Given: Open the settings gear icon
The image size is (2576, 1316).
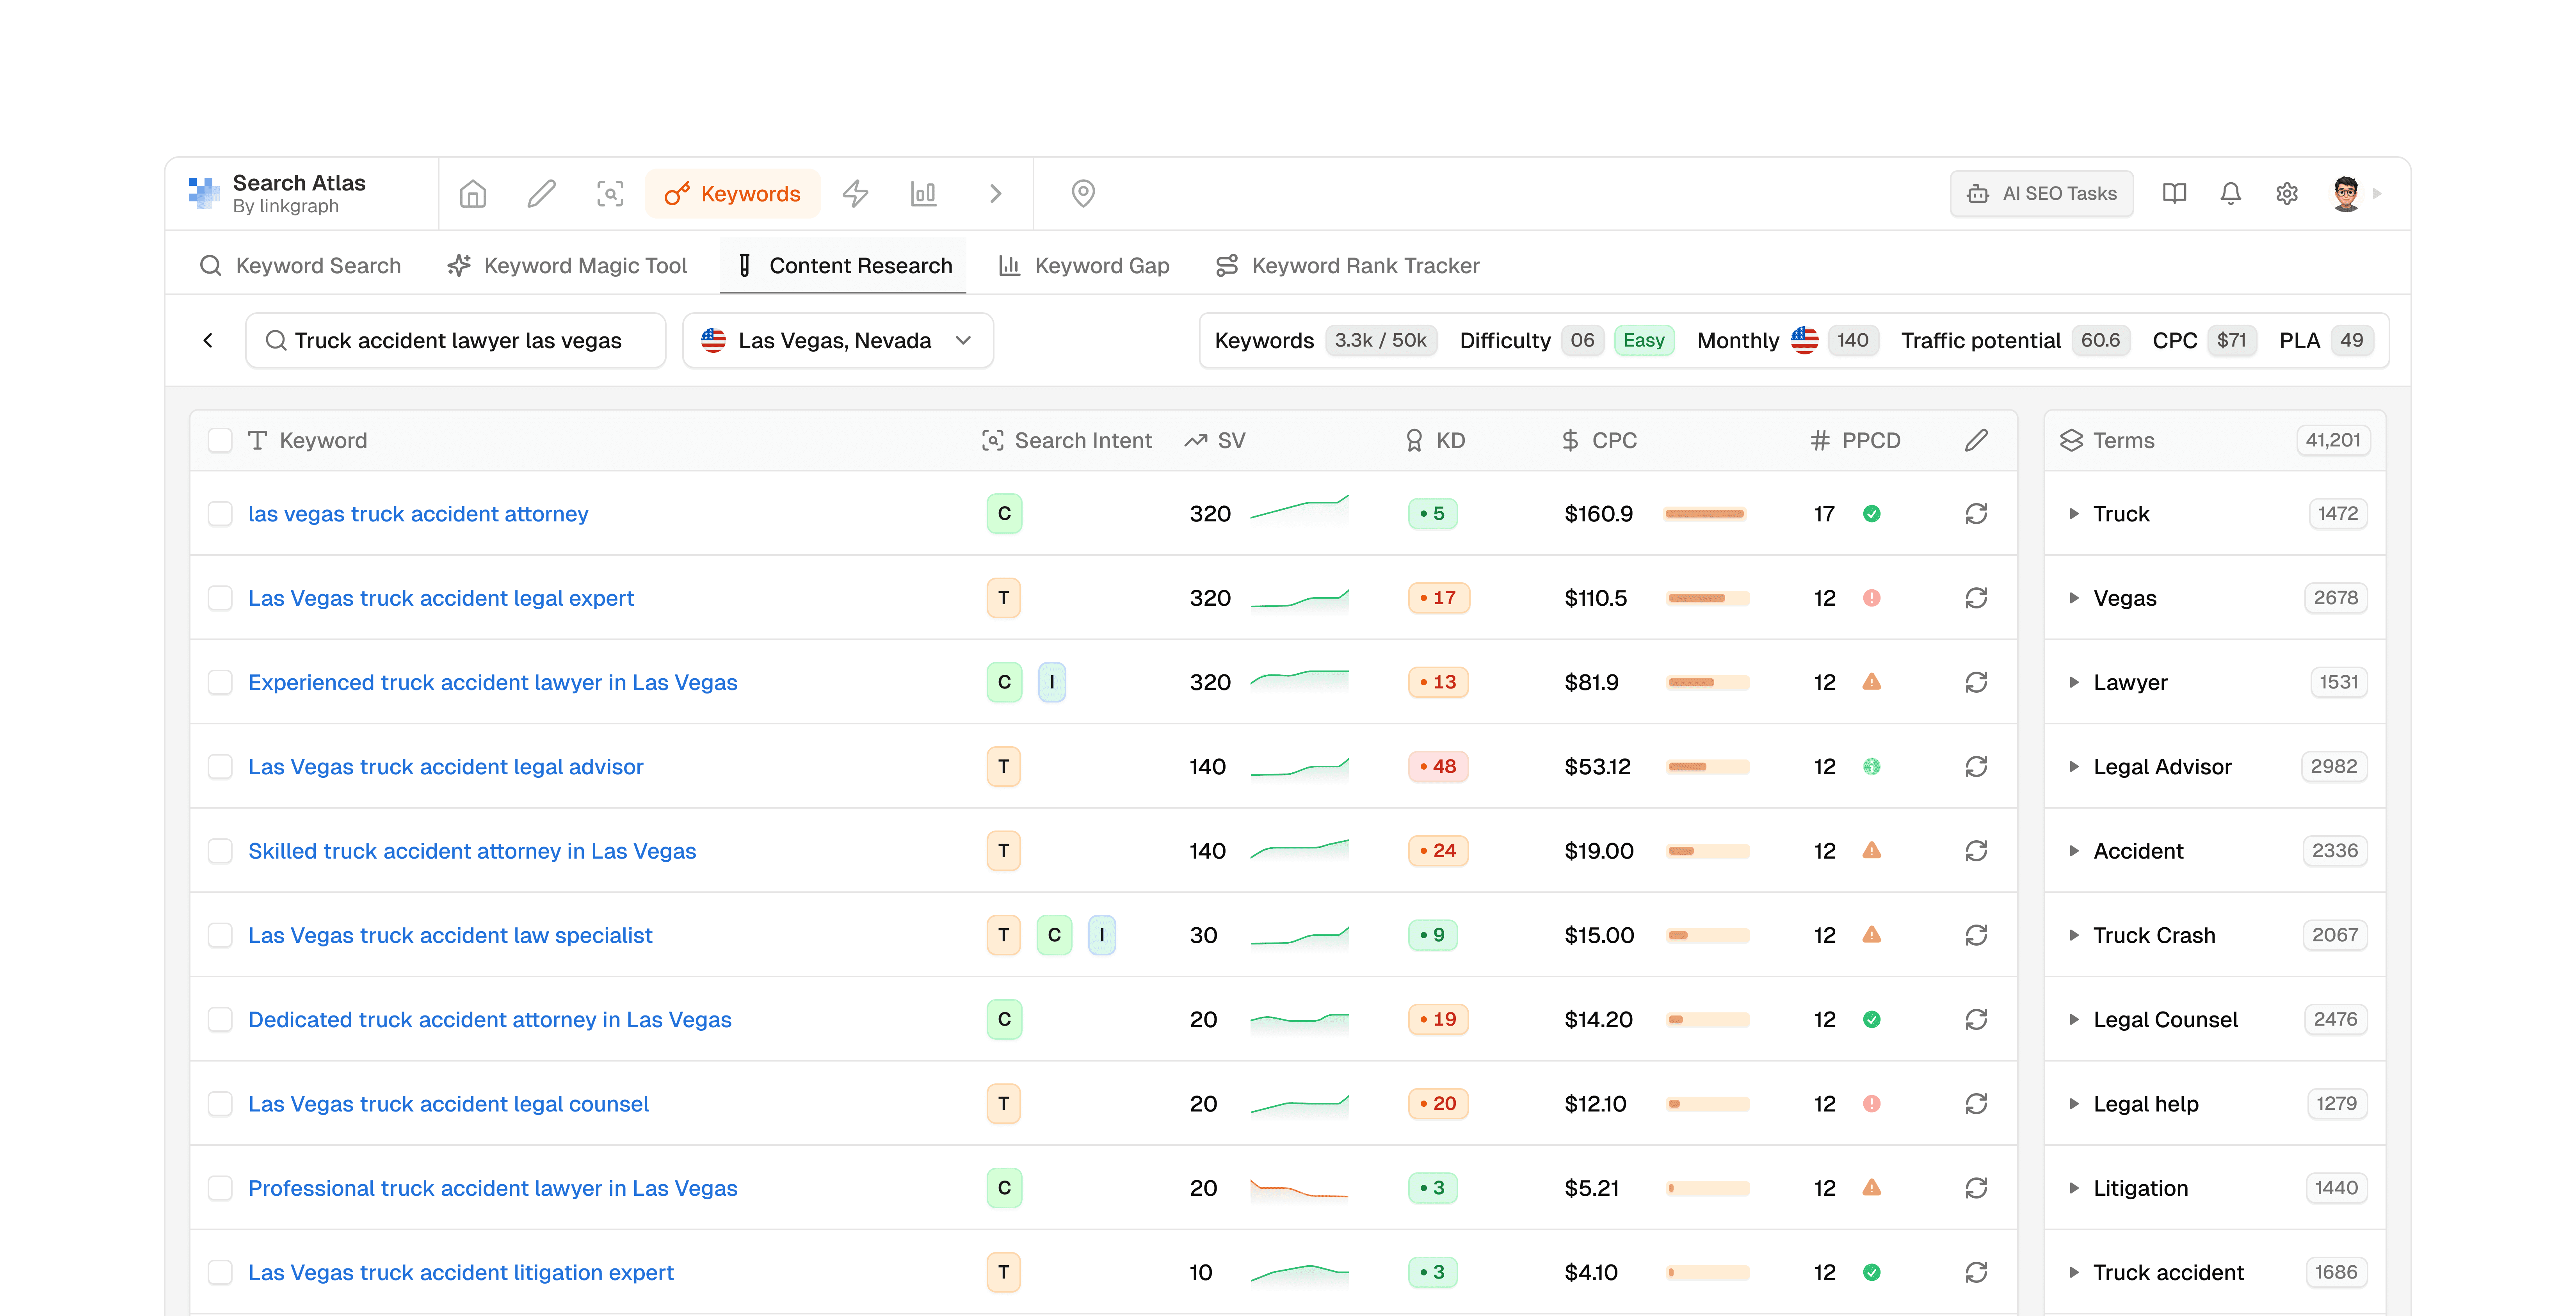Looking at the screenshot, I should click(2287, 193).
